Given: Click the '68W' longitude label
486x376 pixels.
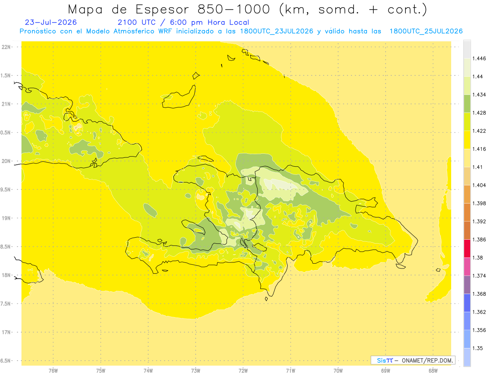Looking at the screenshot, I should (433, 371).
